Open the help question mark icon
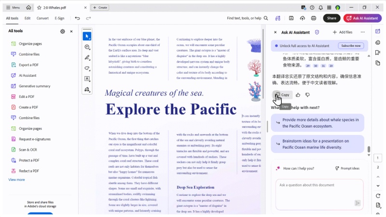 click(312, 8)
